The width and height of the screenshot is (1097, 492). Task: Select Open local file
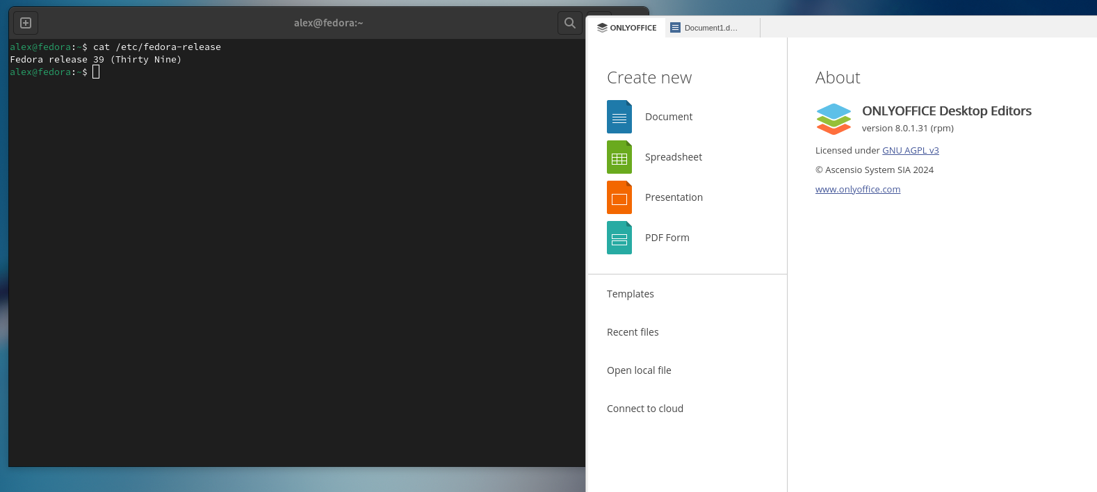[x=639, y=370]
